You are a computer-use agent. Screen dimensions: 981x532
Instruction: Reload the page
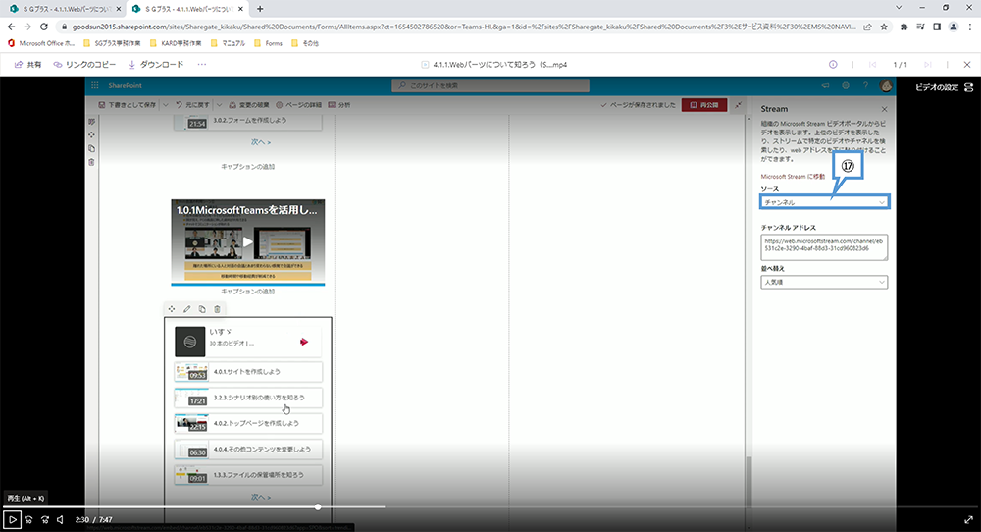[44, 27]
